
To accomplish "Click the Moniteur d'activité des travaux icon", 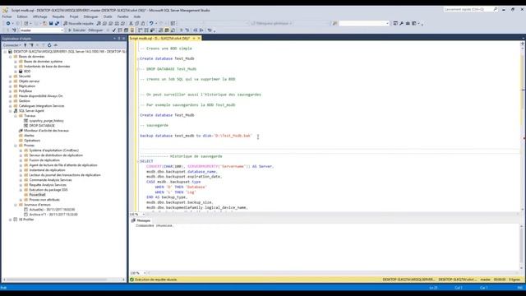I will coord(21,131).
